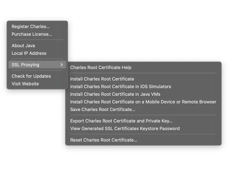Pick the last item in the submenu

click(x=104, y=140)
